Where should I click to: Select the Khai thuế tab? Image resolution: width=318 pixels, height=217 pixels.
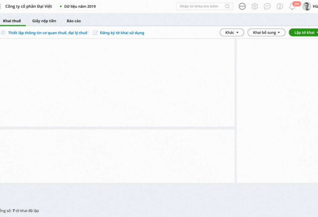[x=12, y=21]
